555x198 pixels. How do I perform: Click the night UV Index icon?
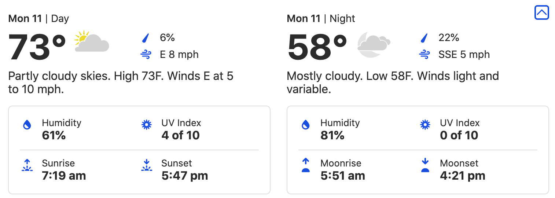[425, 125]
